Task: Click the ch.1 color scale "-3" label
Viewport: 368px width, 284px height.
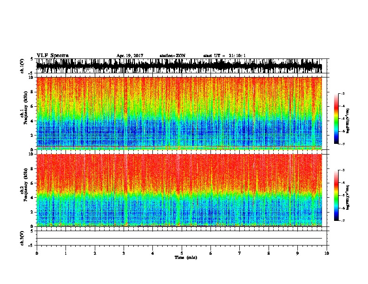Action: [x=343, y=93]
